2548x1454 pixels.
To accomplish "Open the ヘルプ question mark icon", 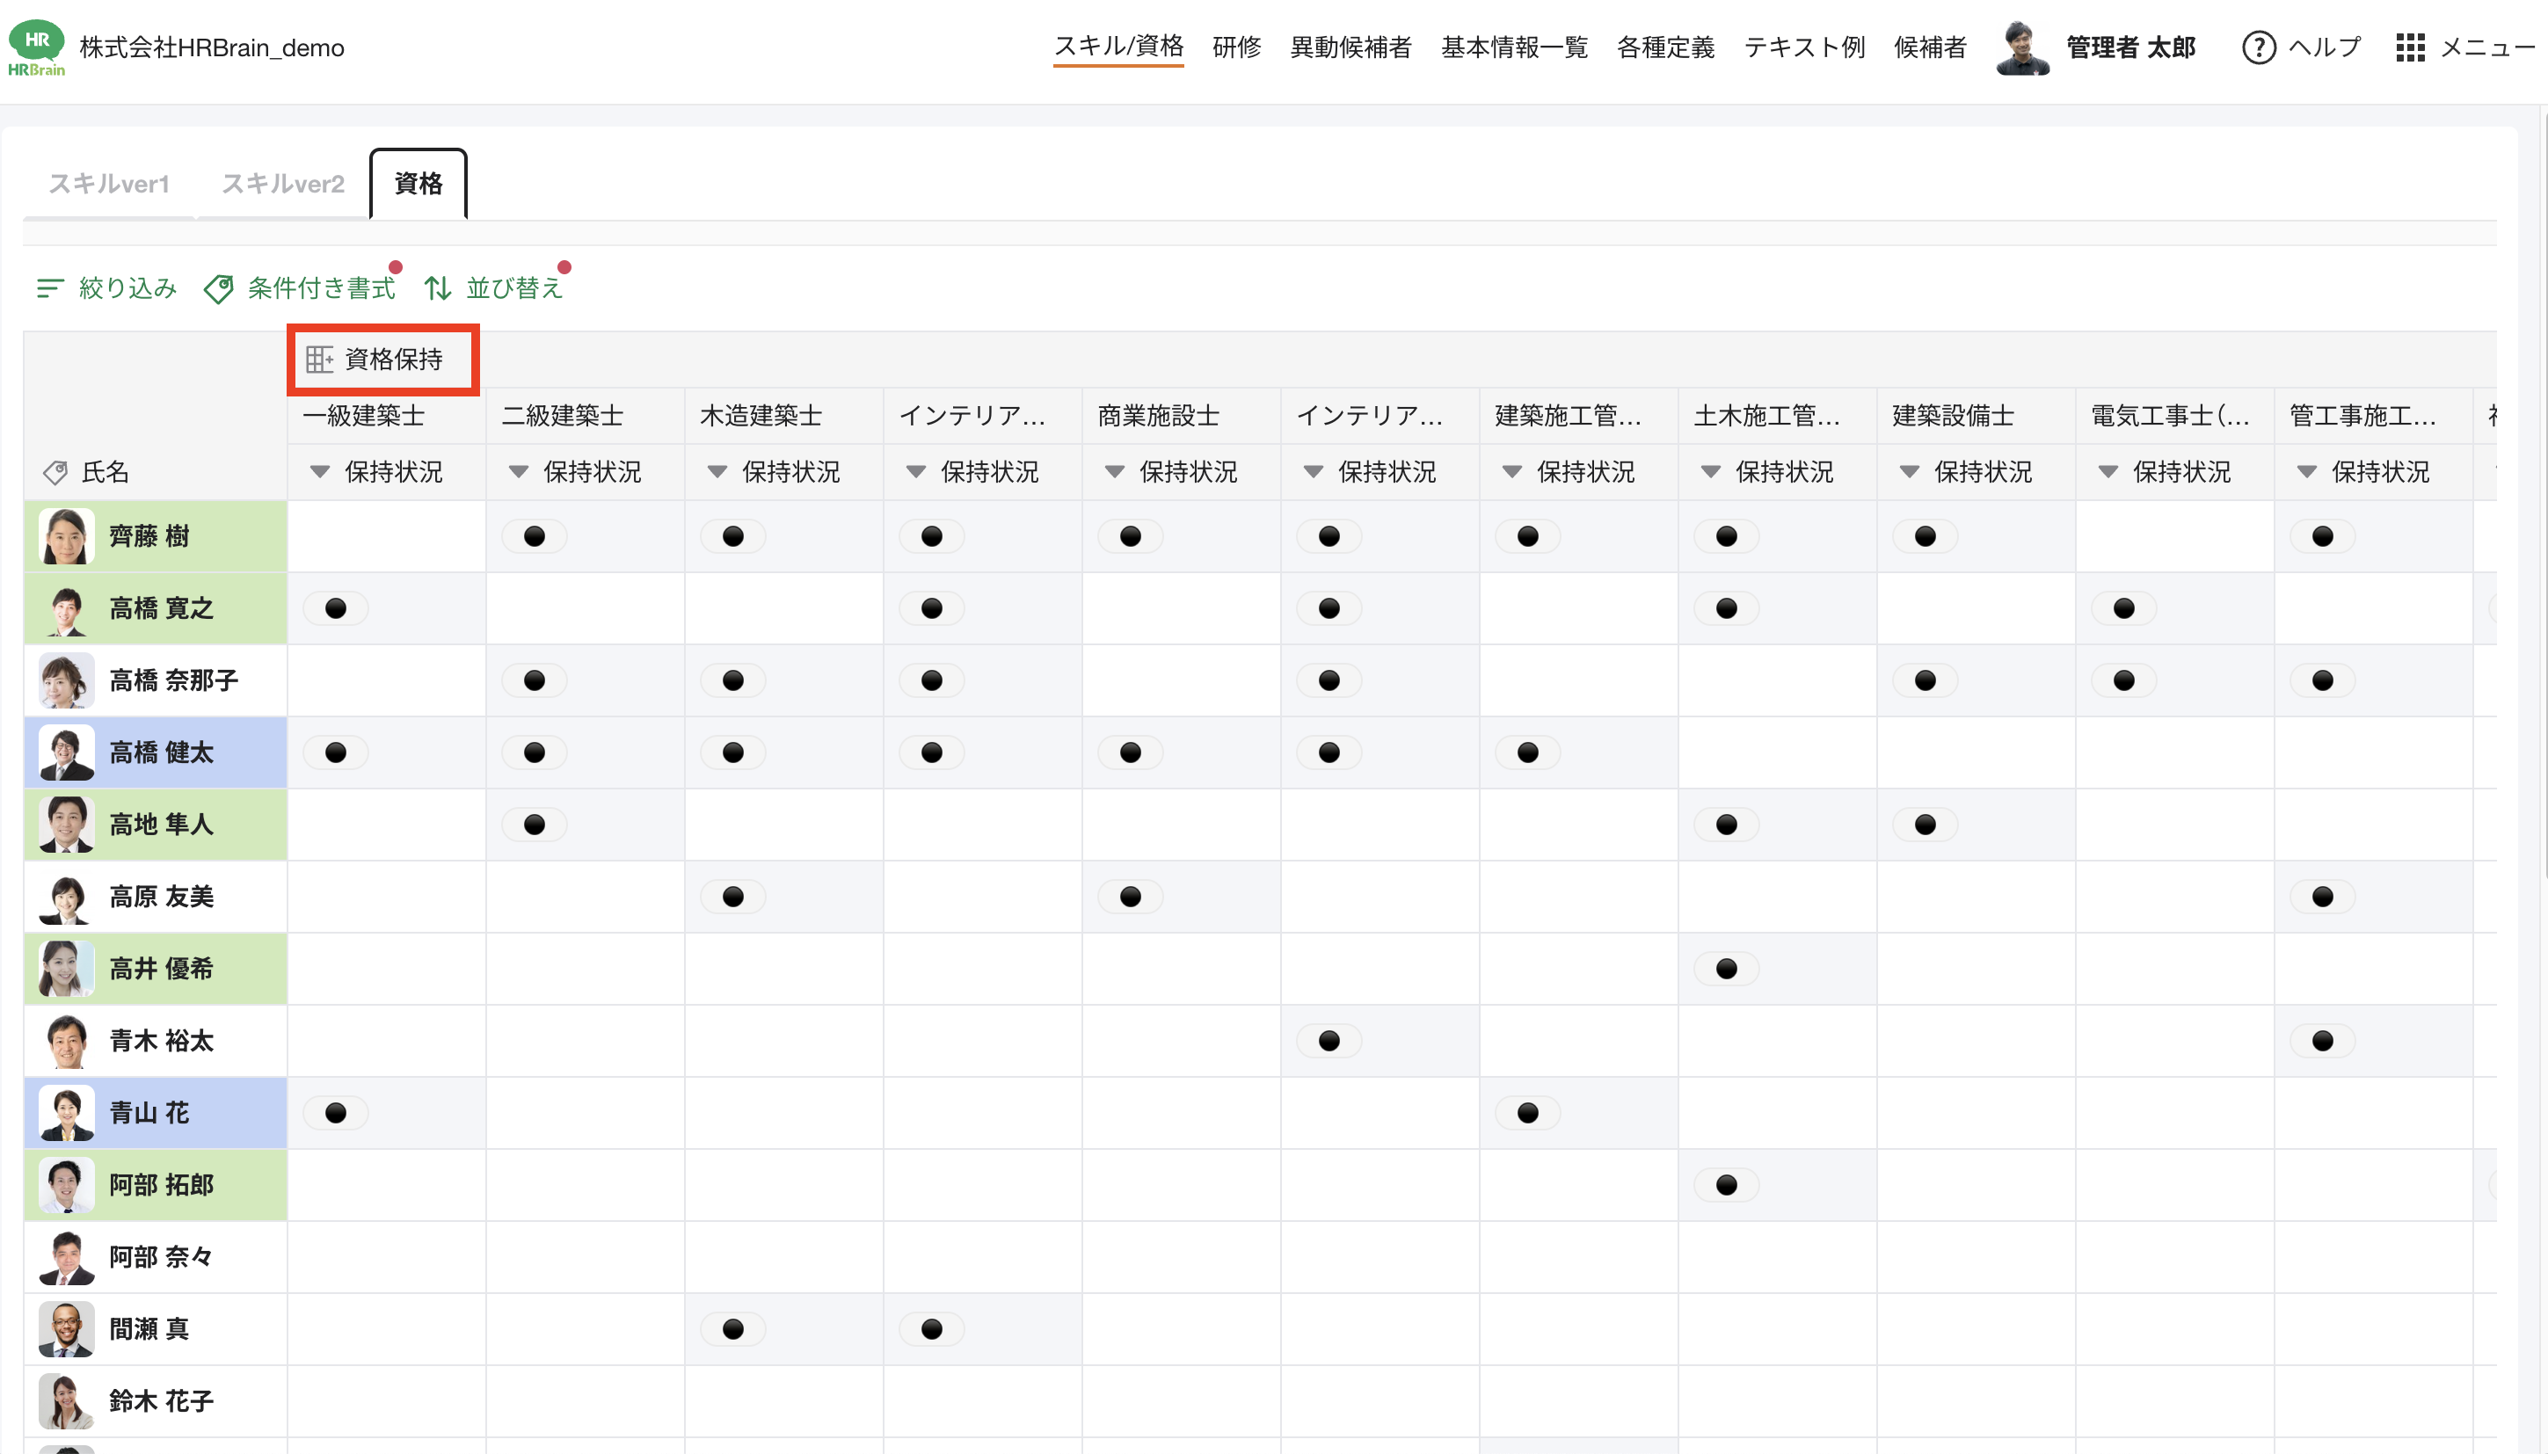I will click(2260, 47).
